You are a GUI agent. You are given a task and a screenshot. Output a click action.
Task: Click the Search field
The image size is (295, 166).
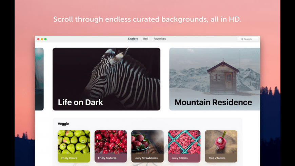click(x=248, y=39)
